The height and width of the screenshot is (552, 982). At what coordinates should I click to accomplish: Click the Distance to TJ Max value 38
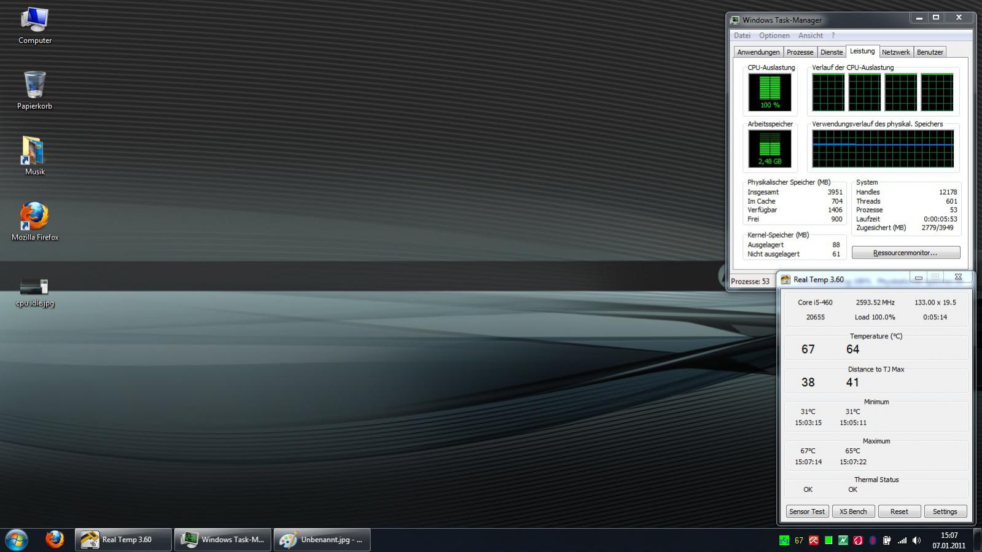(808, 383)
